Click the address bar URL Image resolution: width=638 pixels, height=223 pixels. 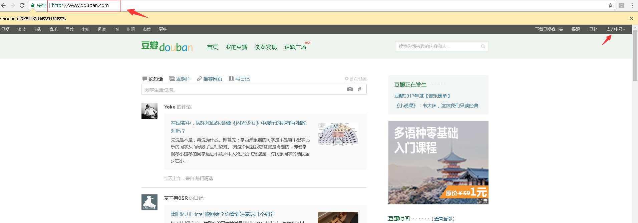pyautogui.click(x=80, y=5)
